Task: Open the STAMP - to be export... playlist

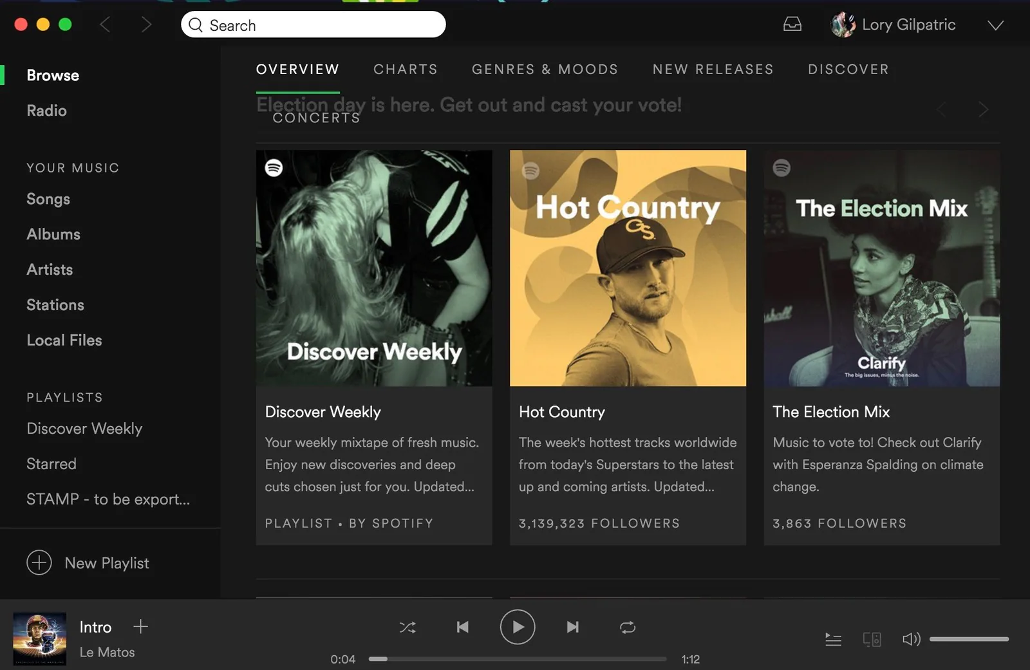Action: (108, 499)
